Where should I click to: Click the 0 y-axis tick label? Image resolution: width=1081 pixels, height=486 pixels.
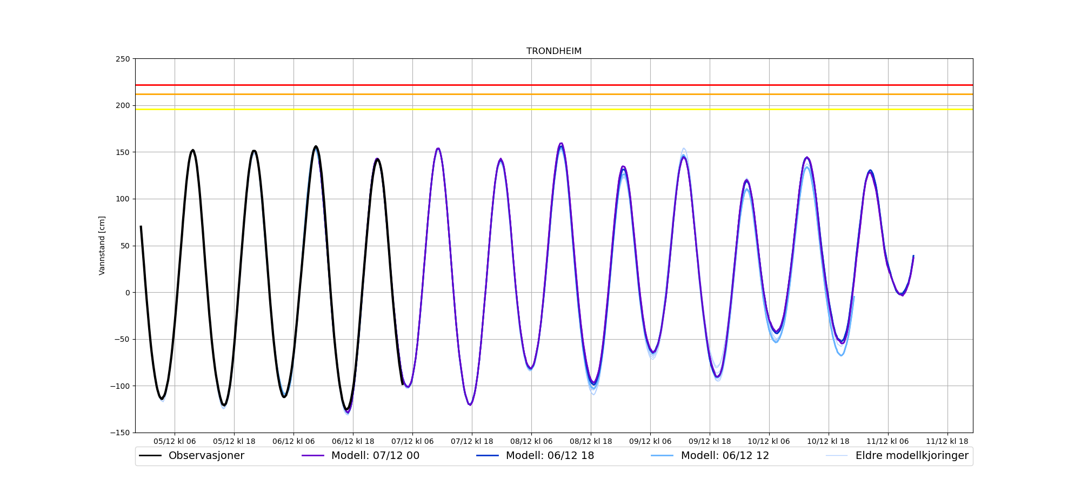point(128,293)
